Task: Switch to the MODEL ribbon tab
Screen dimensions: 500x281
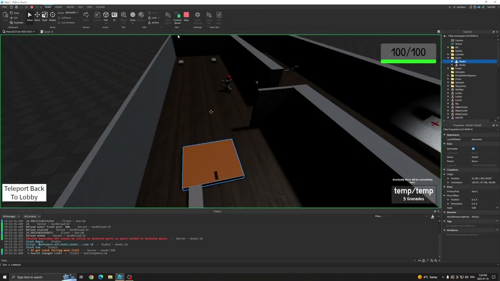Action: (x=59, y=7)
